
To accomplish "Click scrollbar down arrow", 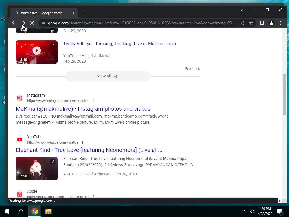I will [x=284, y=196].
